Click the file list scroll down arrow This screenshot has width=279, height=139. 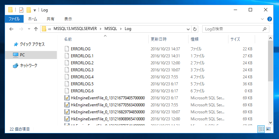270,122
